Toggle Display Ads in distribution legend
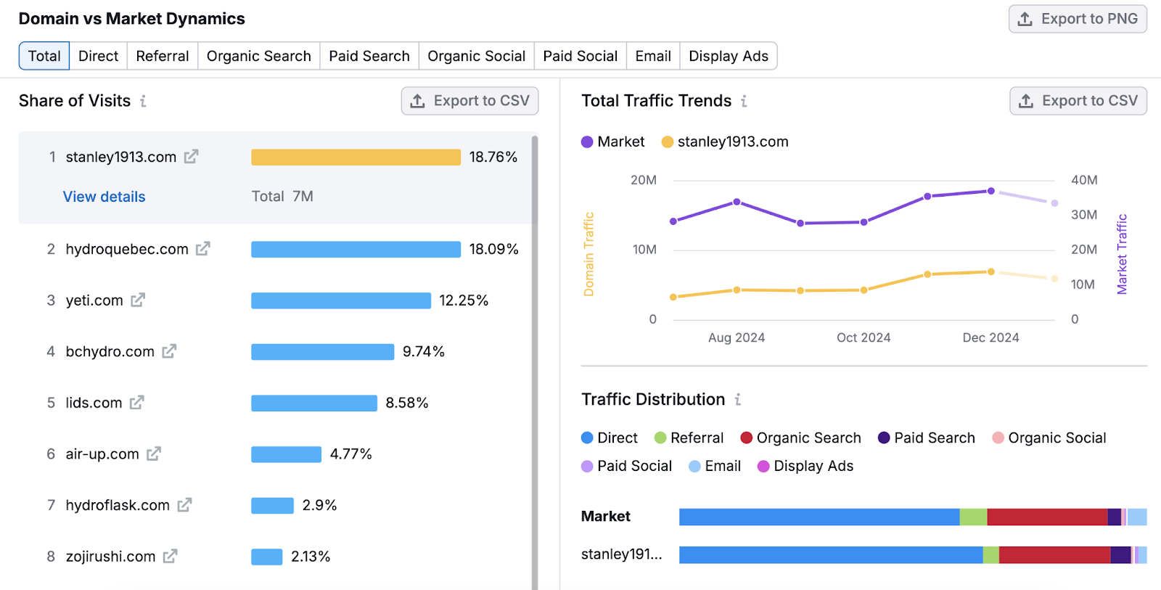Image resolution: width=1161 pixels, height=590 pixels. 805,466
